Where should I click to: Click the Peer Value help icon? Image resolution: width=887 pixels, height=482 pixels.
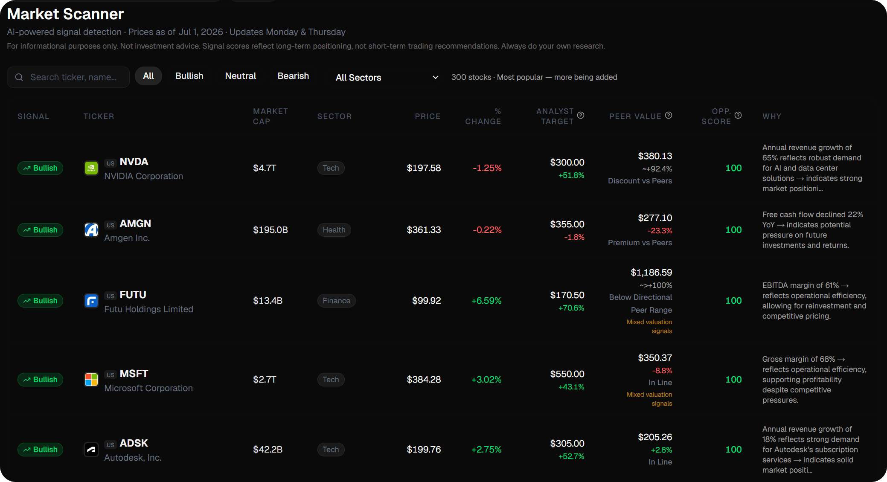pos(669,115)
